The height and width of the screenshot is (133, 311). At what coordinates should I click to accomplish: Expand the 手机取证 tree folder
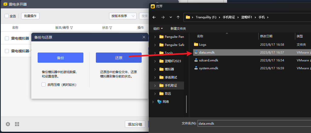coord(155,85)
